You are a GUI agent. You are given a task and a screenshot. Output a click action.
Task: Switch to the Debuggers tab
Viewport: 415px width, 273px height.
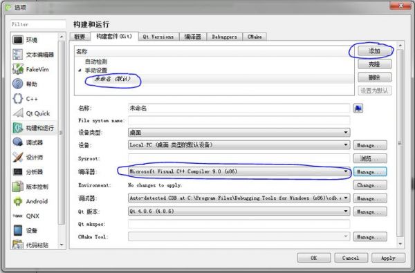pos(224,37)
